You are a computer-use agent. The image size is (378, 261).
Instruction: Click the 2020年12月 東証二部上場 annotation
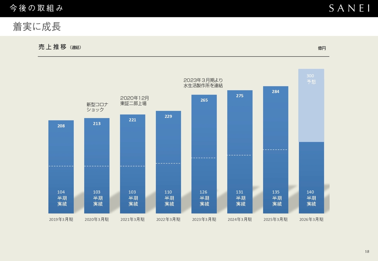pyautogui.click(x=134, y=101)
